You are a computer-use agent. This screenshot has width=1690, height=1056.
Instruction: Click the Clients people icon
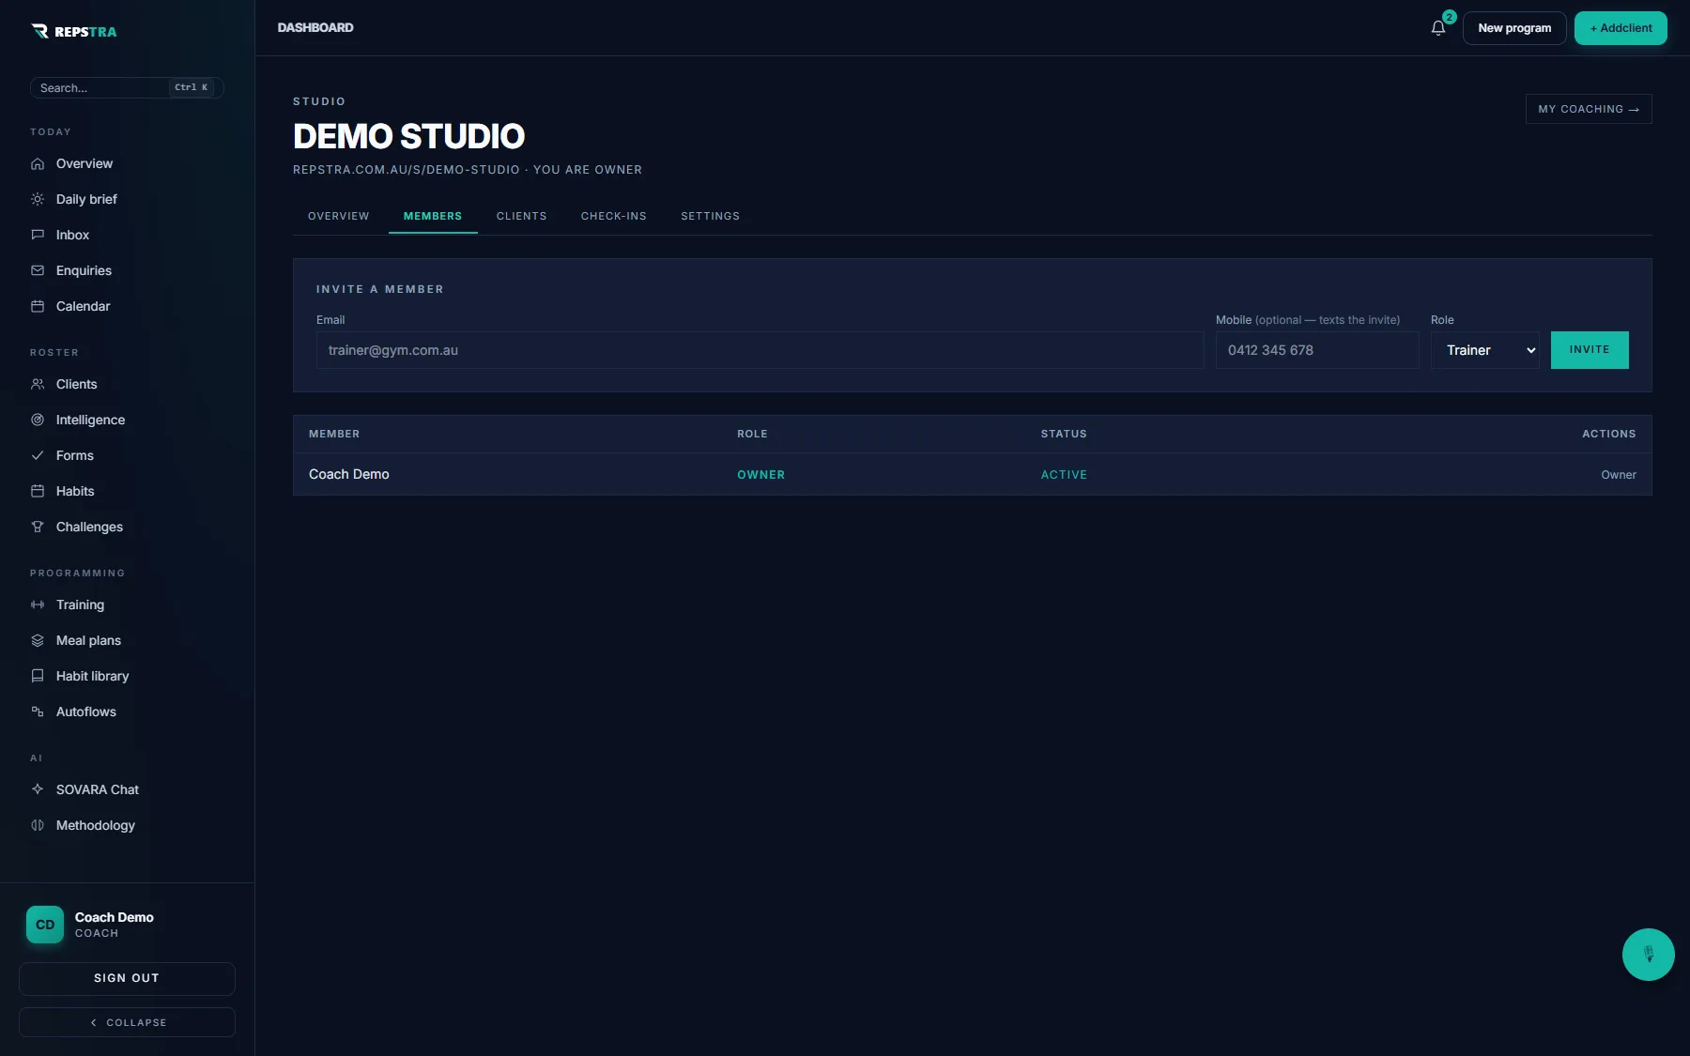(38, 384)
